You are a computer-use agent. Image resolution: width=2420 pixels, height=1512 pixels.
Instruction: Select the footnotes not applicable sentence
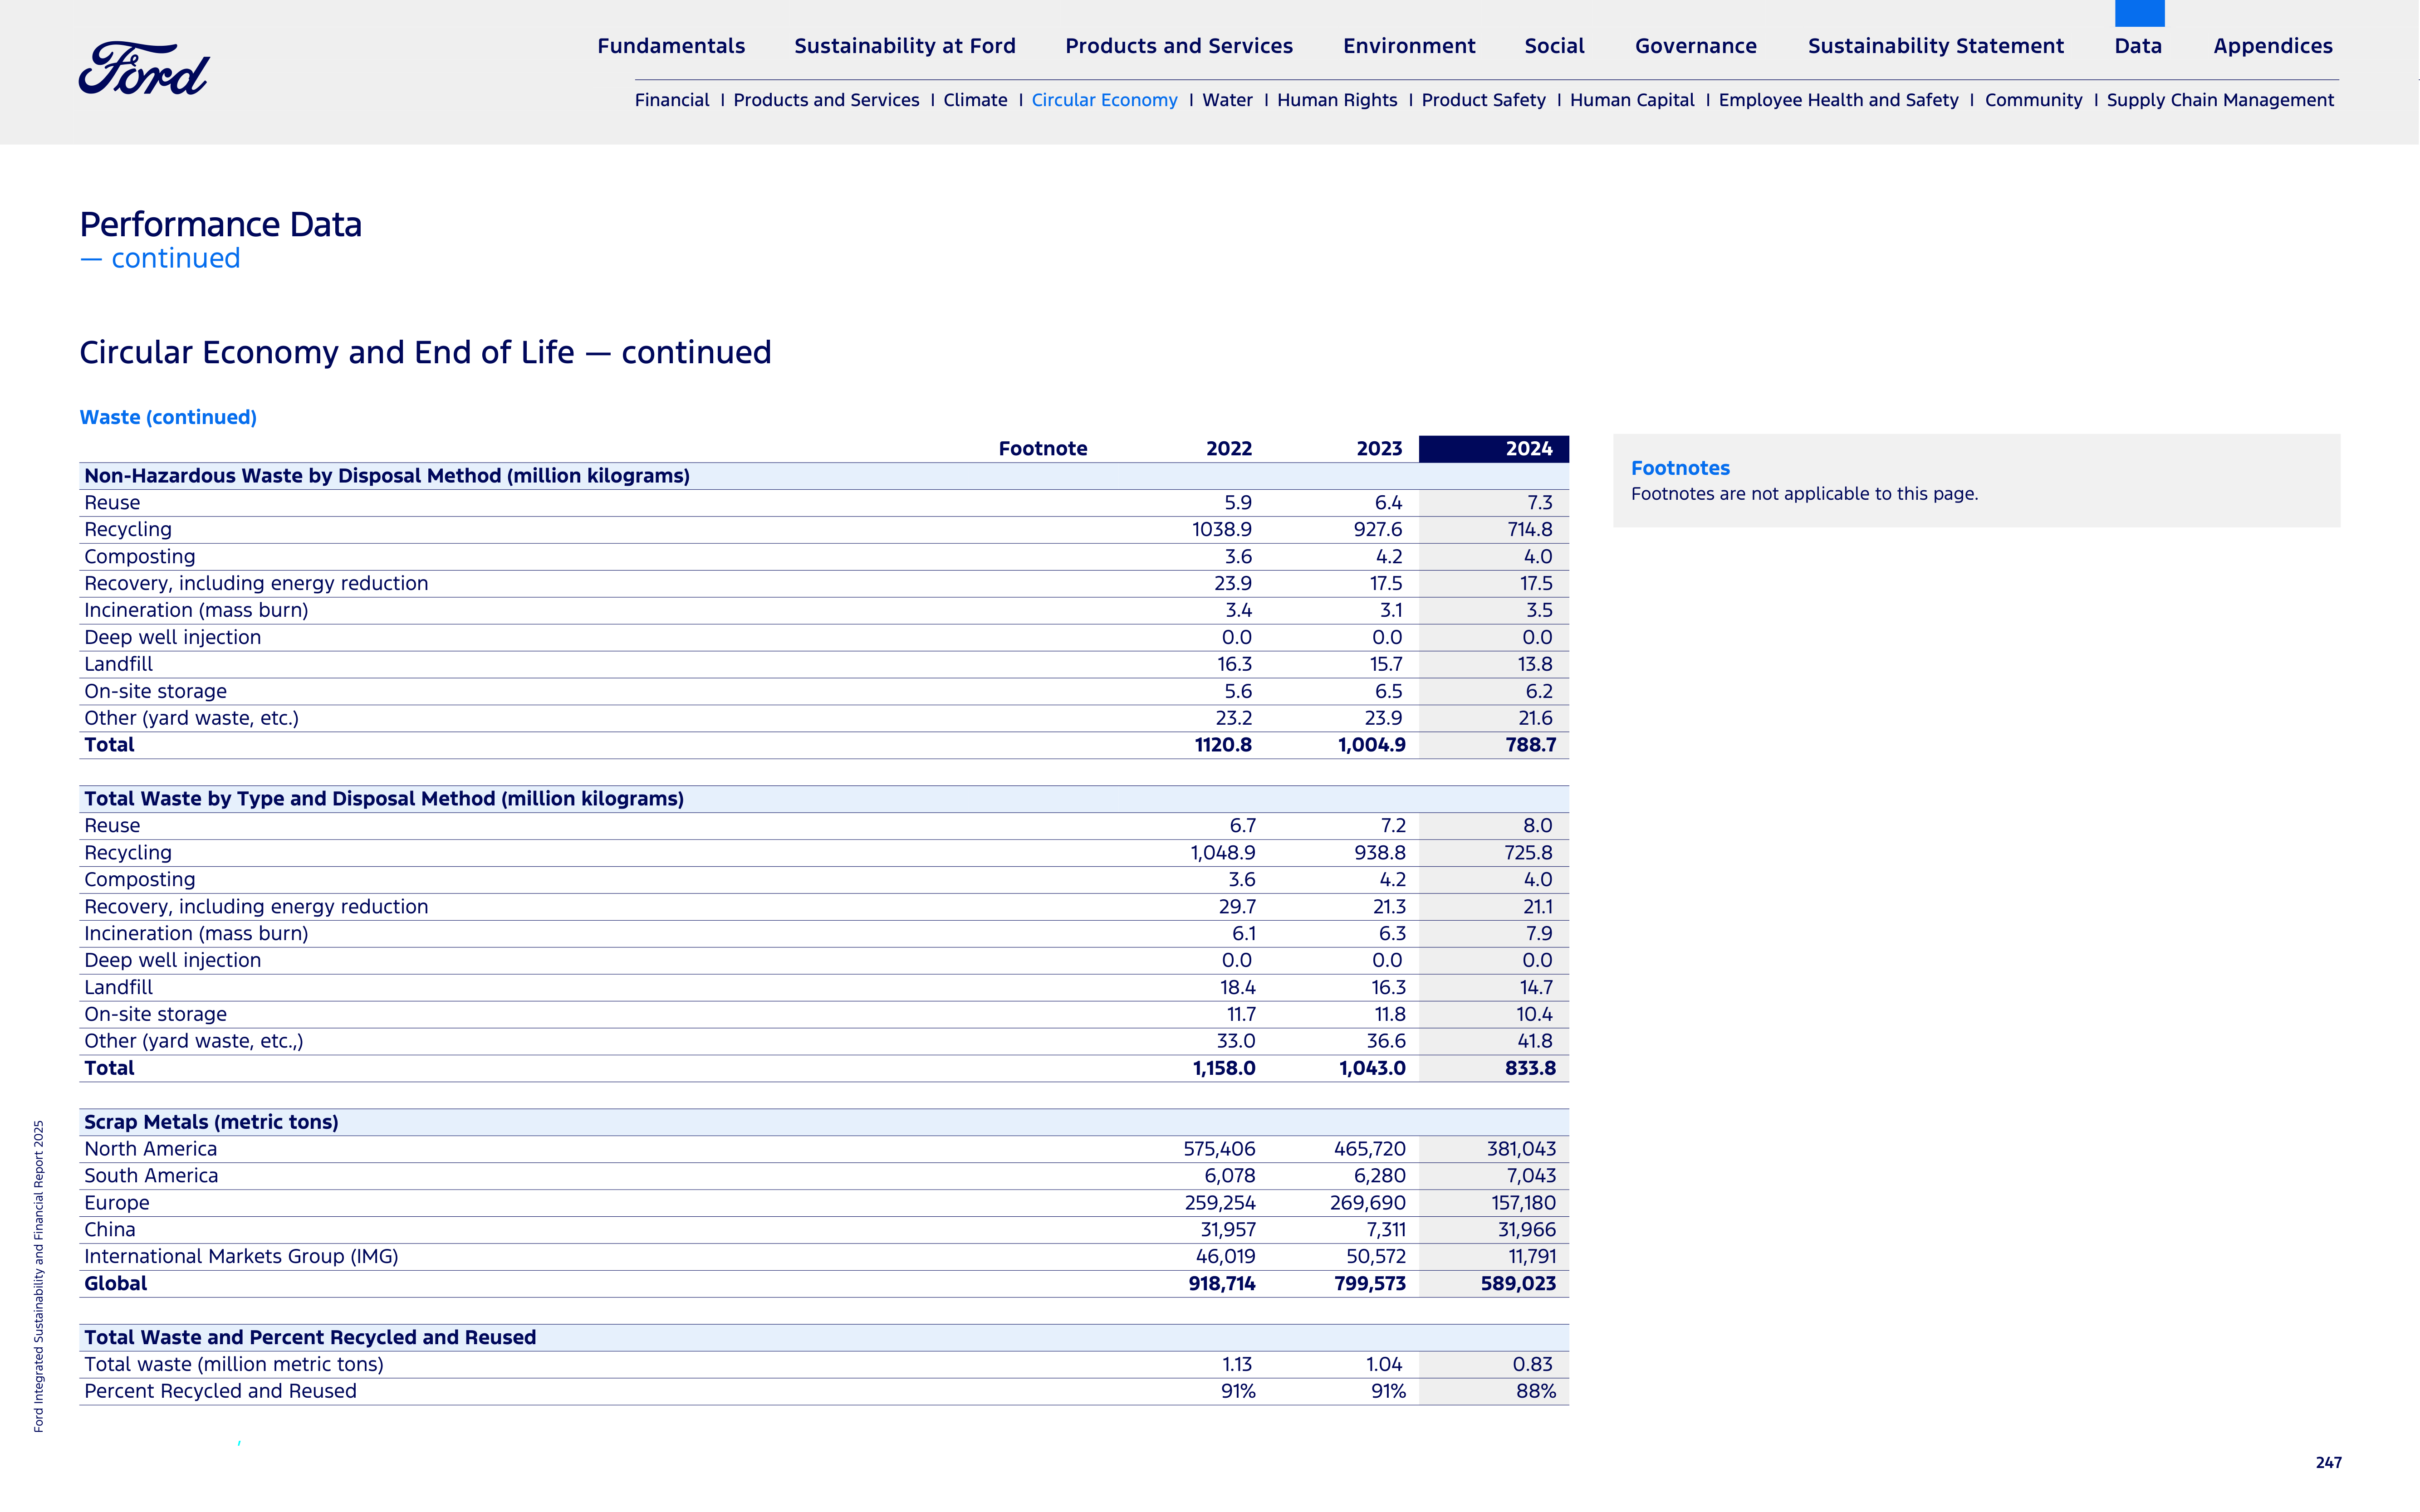pyautogui.click(x=1804, y=494)
